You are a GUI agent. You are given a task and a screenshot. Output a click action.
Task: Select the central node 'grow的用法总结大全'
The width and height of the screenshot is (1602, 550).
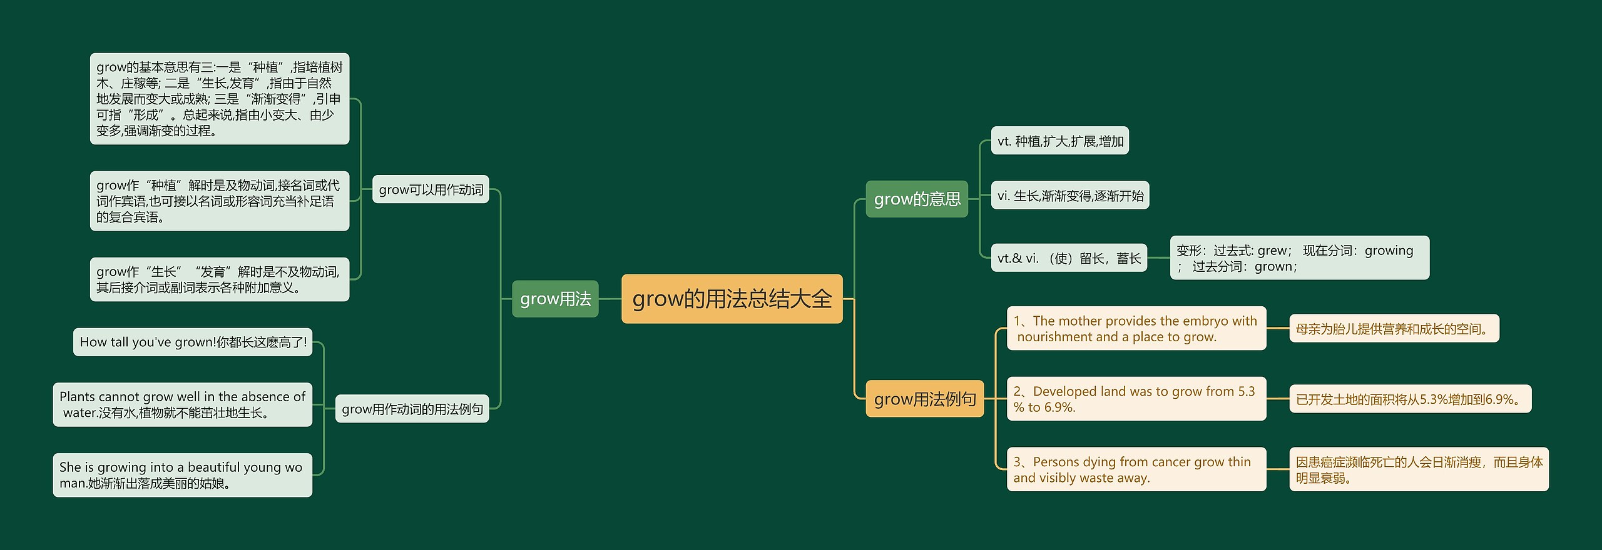pyautogui.click(x=732, y=299)
